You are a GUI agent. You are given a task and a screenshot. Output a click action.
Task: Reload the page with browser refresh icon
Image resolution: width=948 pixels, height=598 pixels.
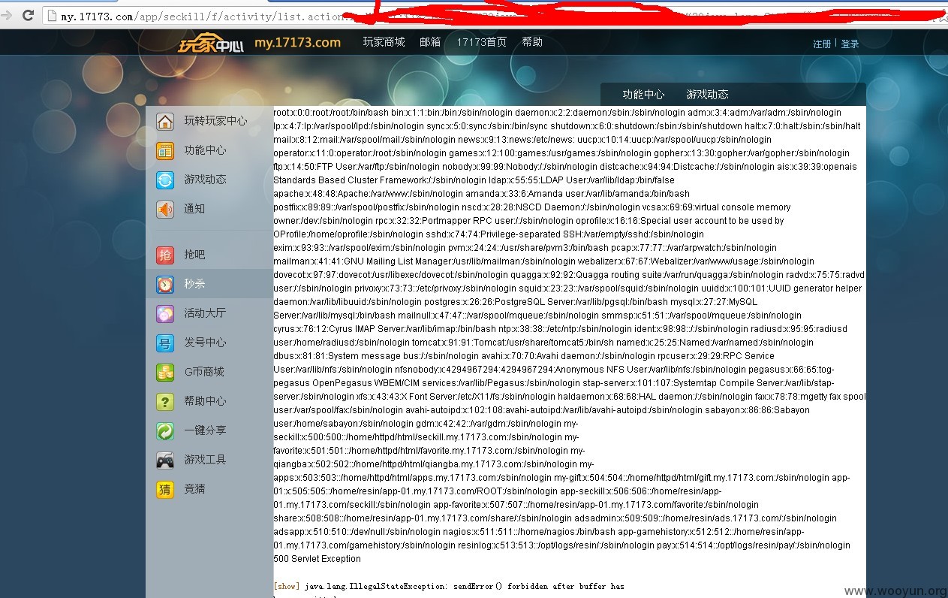coord(28,15)
